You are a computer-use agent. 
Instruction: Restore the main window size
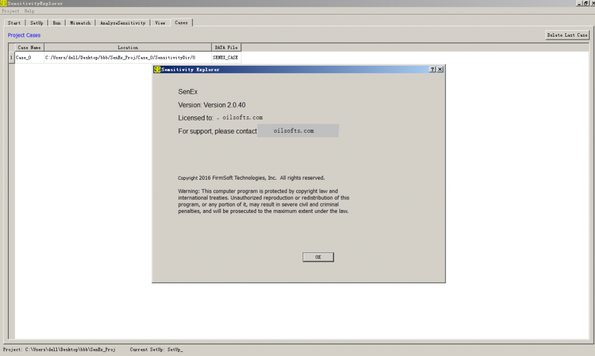point(586,3)
